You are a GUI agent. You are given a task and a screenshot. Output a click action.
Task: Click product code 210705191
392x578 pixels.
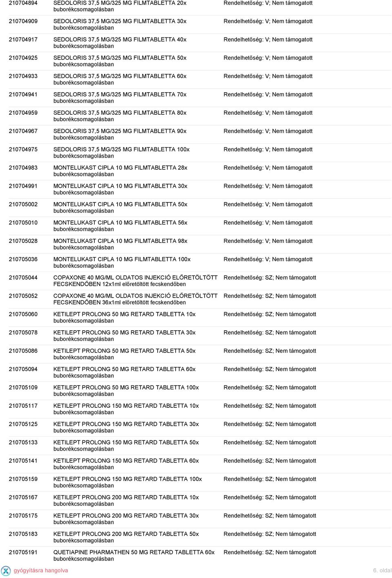pos(23,552)
